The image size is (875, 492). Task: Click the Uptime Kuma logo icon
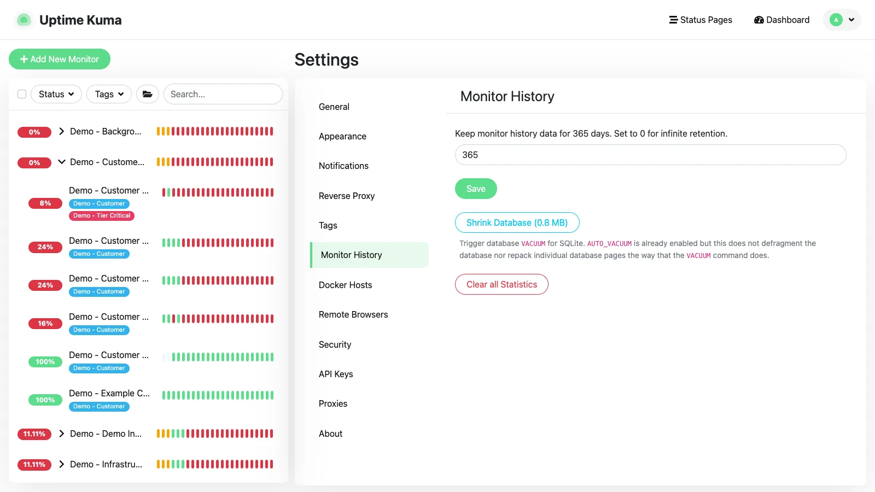[24, 20]
